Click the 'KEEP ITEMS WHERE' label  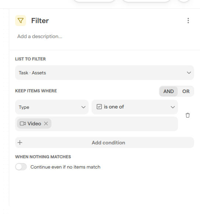(36, 91)
